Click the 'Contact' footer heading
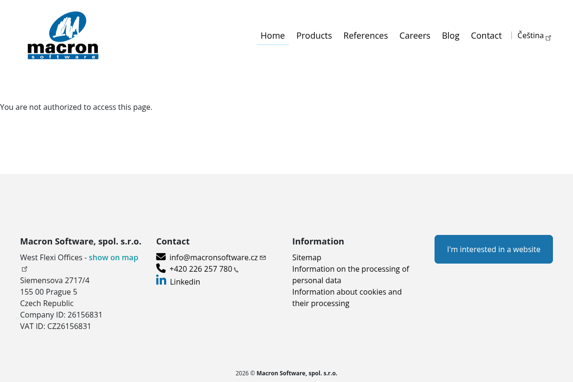Viewport: 573px width, 382px height. point(173,241)
